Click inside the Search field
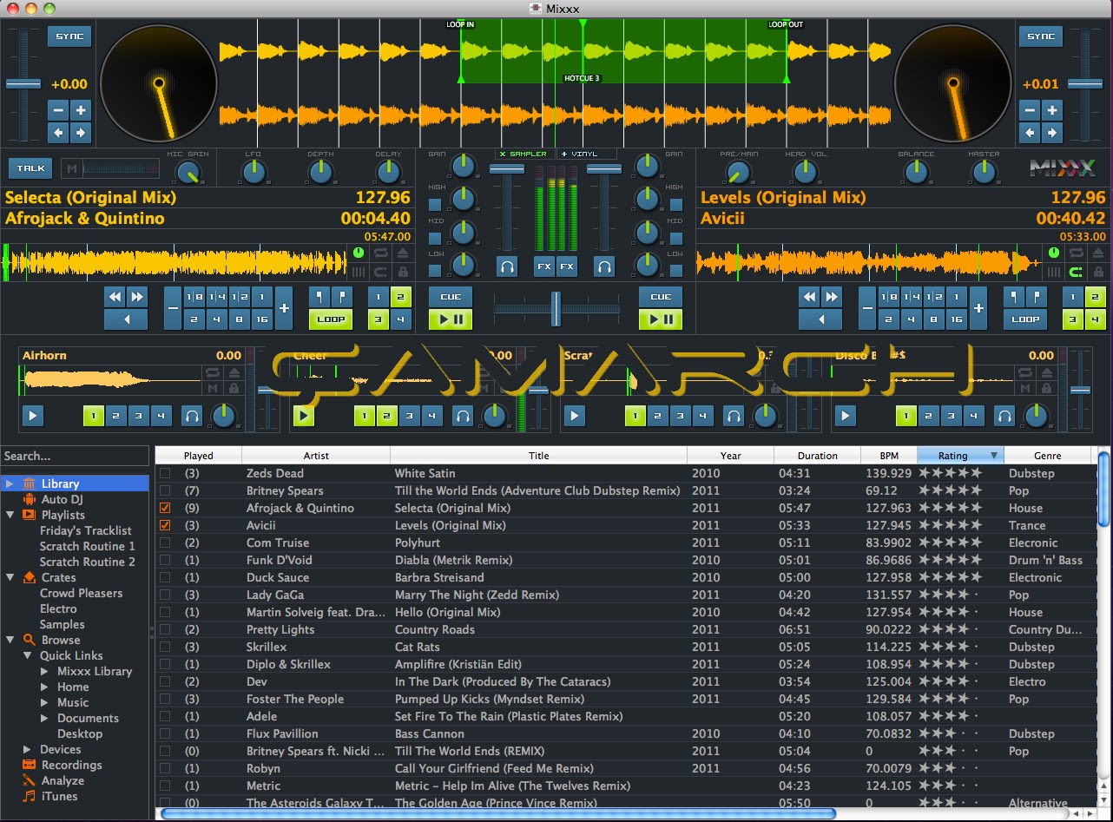This screenshot has width=1113, height=822. coord(75,456)
